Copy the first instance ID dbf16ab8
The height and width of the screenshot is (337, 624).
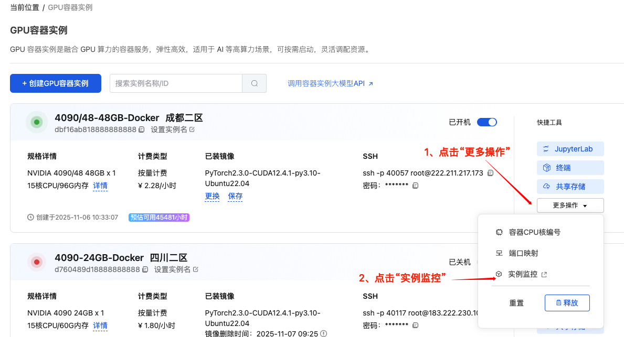142,129
